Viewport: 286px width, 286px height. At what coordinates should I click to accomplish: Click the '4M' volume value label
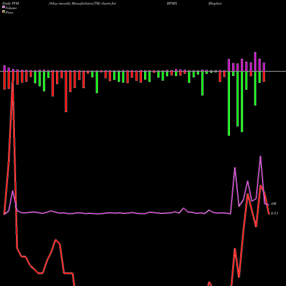tap(273, 204)
